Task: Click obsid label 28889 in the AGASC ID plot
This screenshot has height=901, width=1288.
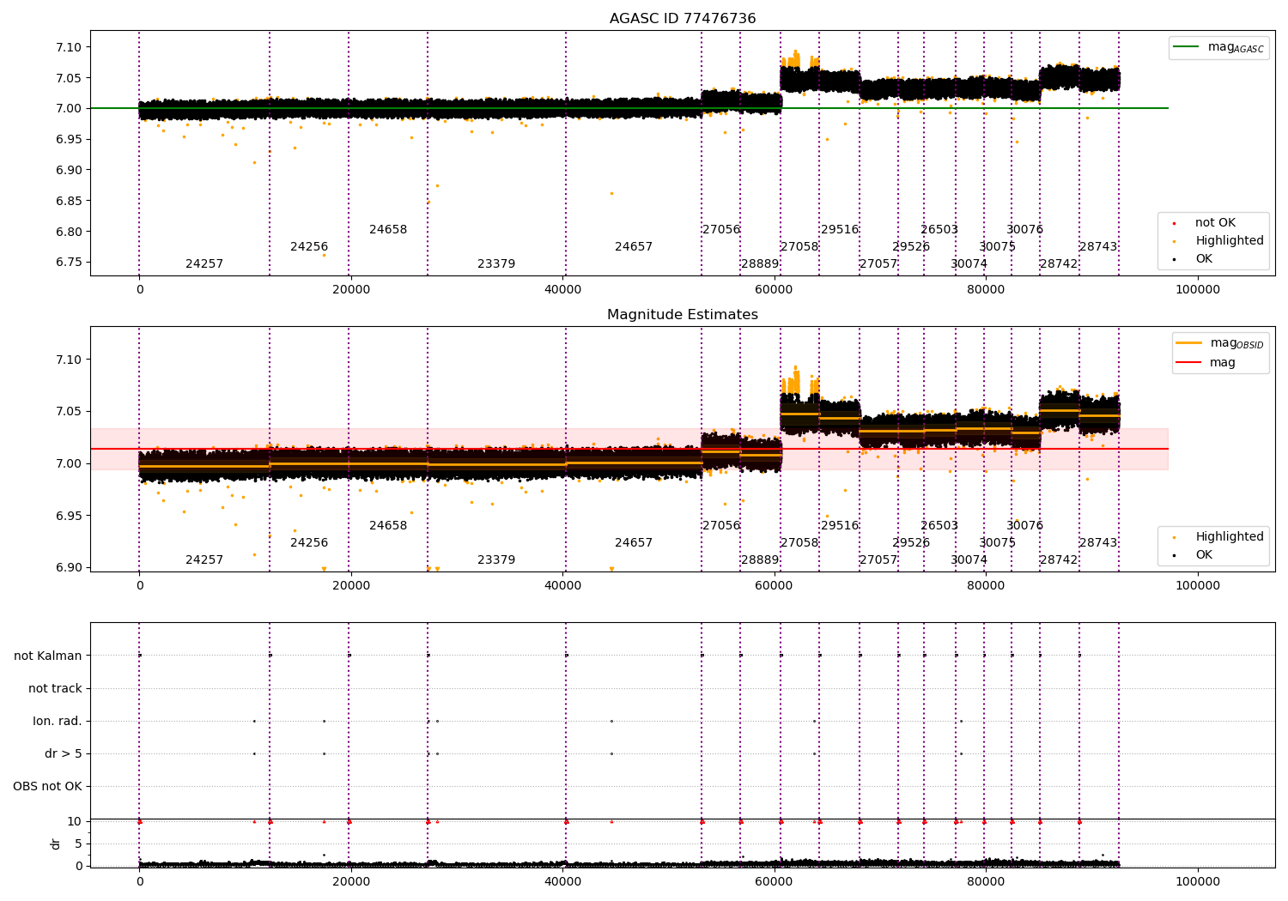Action: [760, 264]
